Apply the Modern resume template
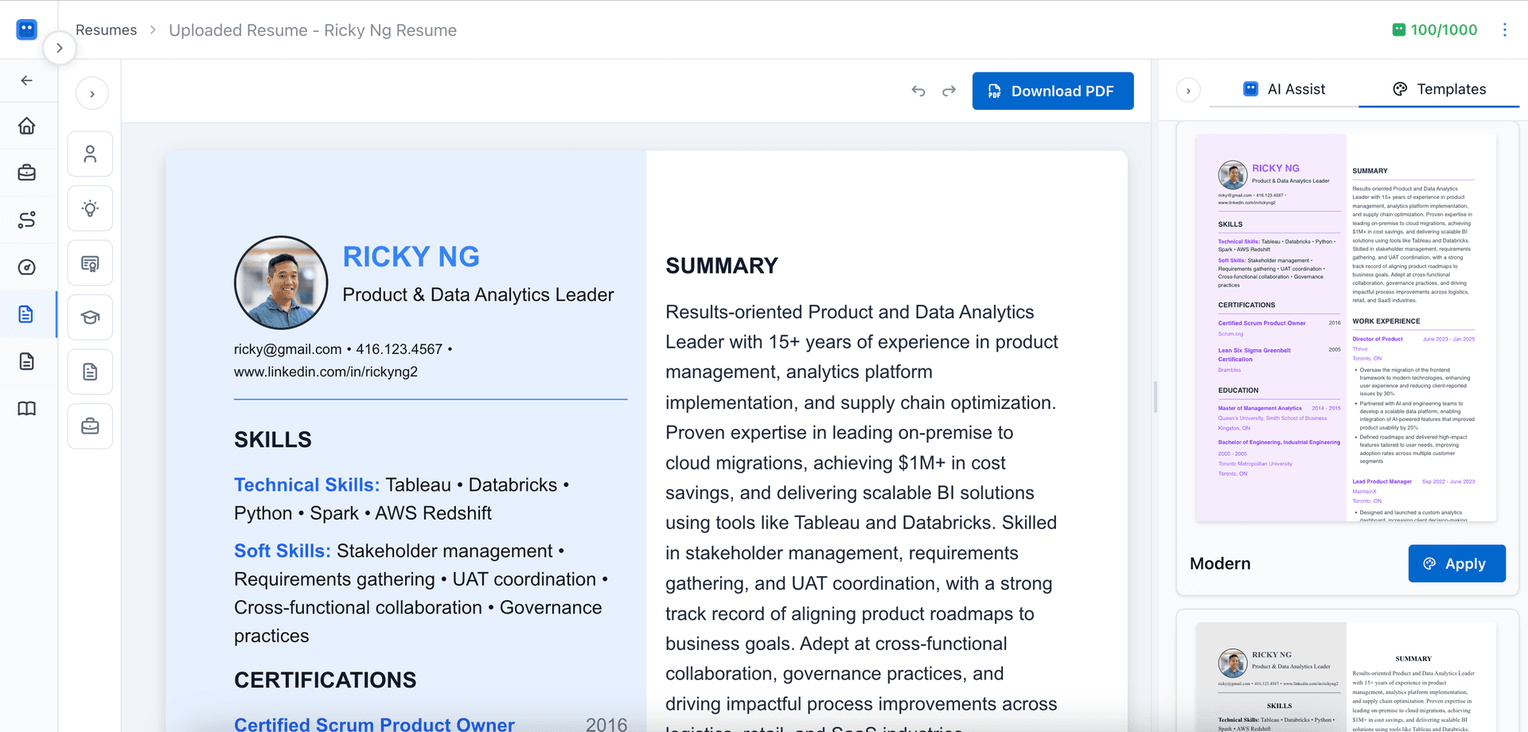1528x732 pixels. (1456, 563)
